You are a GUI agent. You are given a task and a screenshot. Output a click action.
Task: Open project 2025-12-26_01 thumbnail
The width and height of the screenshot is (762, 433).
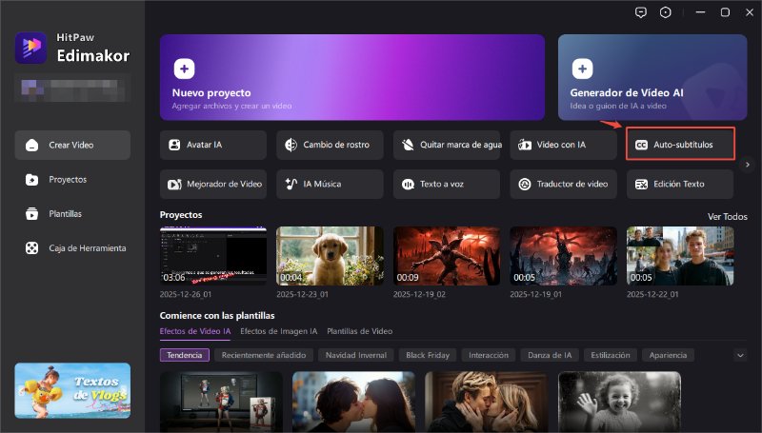(212, 256)
